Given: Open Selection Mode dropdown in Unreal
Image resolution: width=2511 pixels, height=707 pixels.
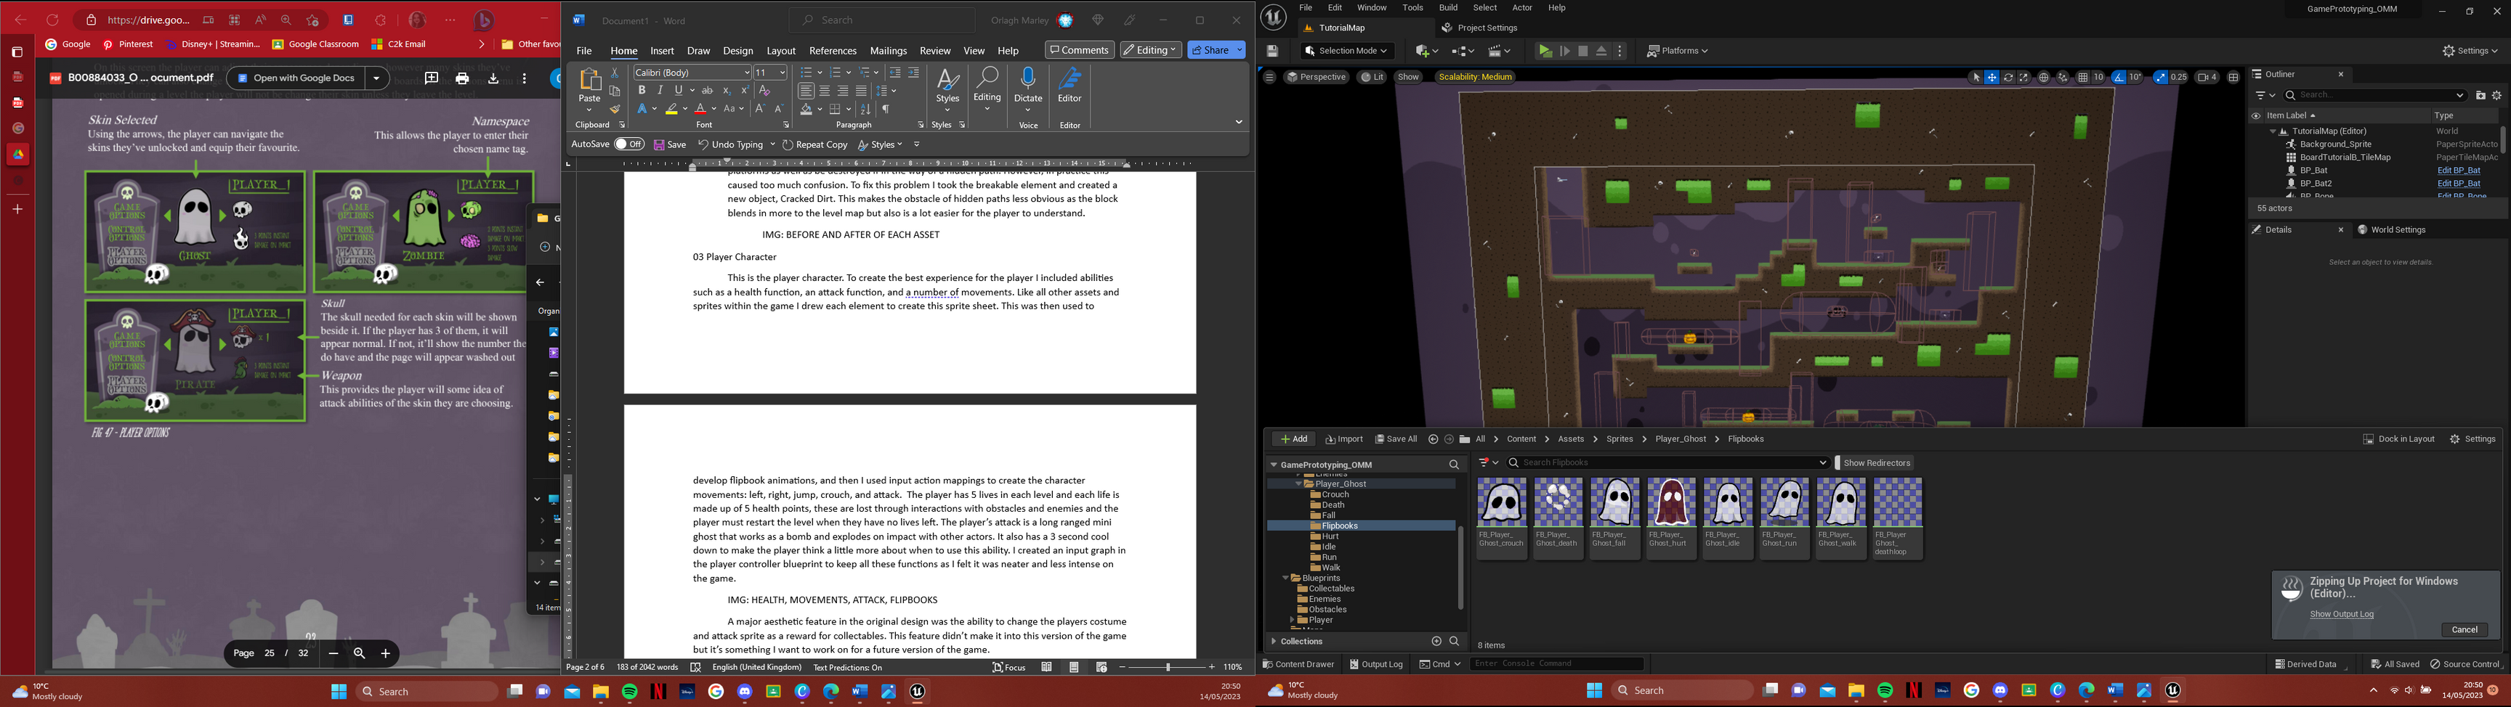Looking at the screenshot, I should 1346,51.
